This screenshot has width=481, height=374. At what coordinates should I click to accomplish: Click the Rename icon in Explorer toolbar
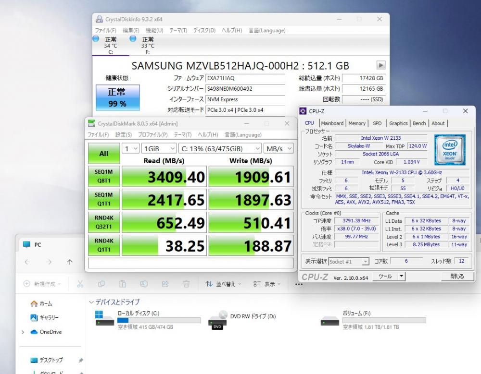(144, 284)
